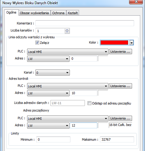Open the Ochrona tab
The height and width of the screenshot is (151, 145).
(x=58, y=13)
